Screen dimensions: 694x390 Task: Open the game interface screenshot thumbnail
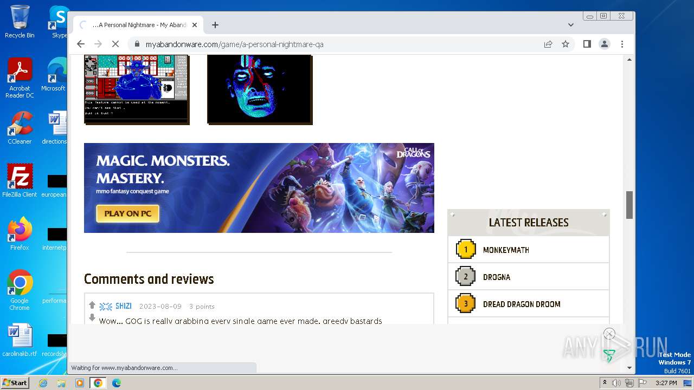click(x=137, y=89)
